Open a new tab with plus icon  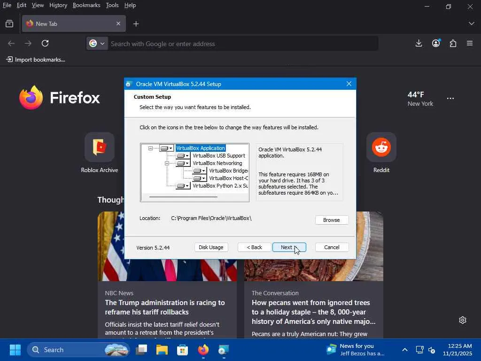(136, 24)
